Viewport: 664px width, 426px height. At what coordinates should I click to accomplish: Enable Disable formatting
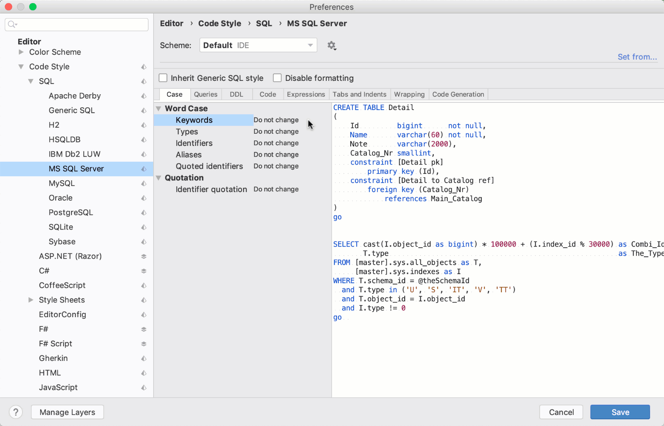coord(278,78)
